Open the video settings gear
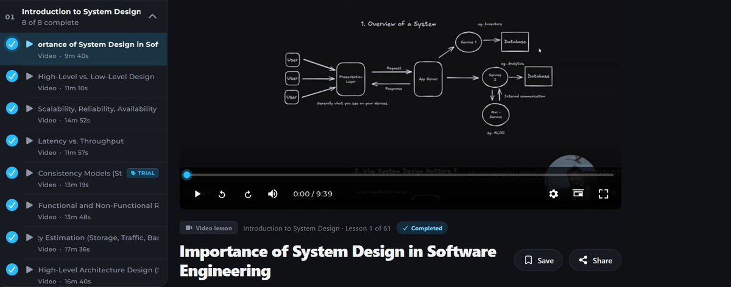 (553, 194)
